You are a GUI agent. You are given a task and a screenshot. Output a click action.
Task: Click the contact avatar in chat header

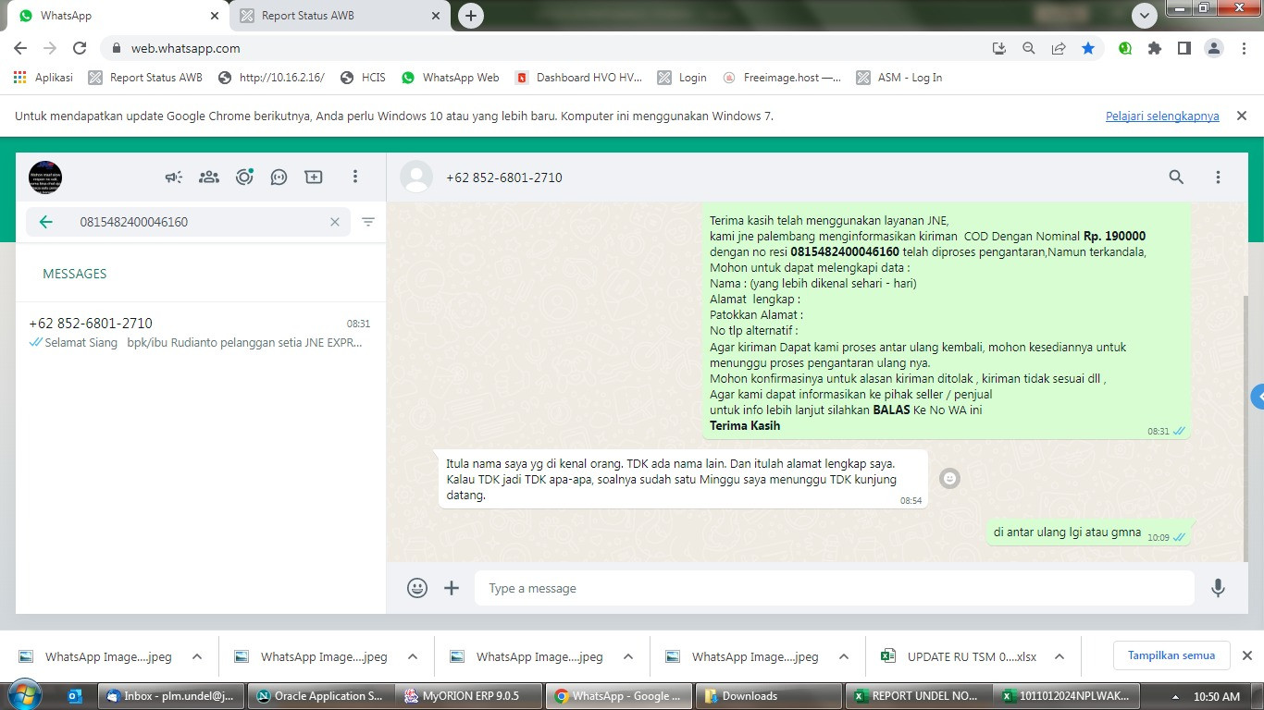pyautogui.click(x=416, y=177)
